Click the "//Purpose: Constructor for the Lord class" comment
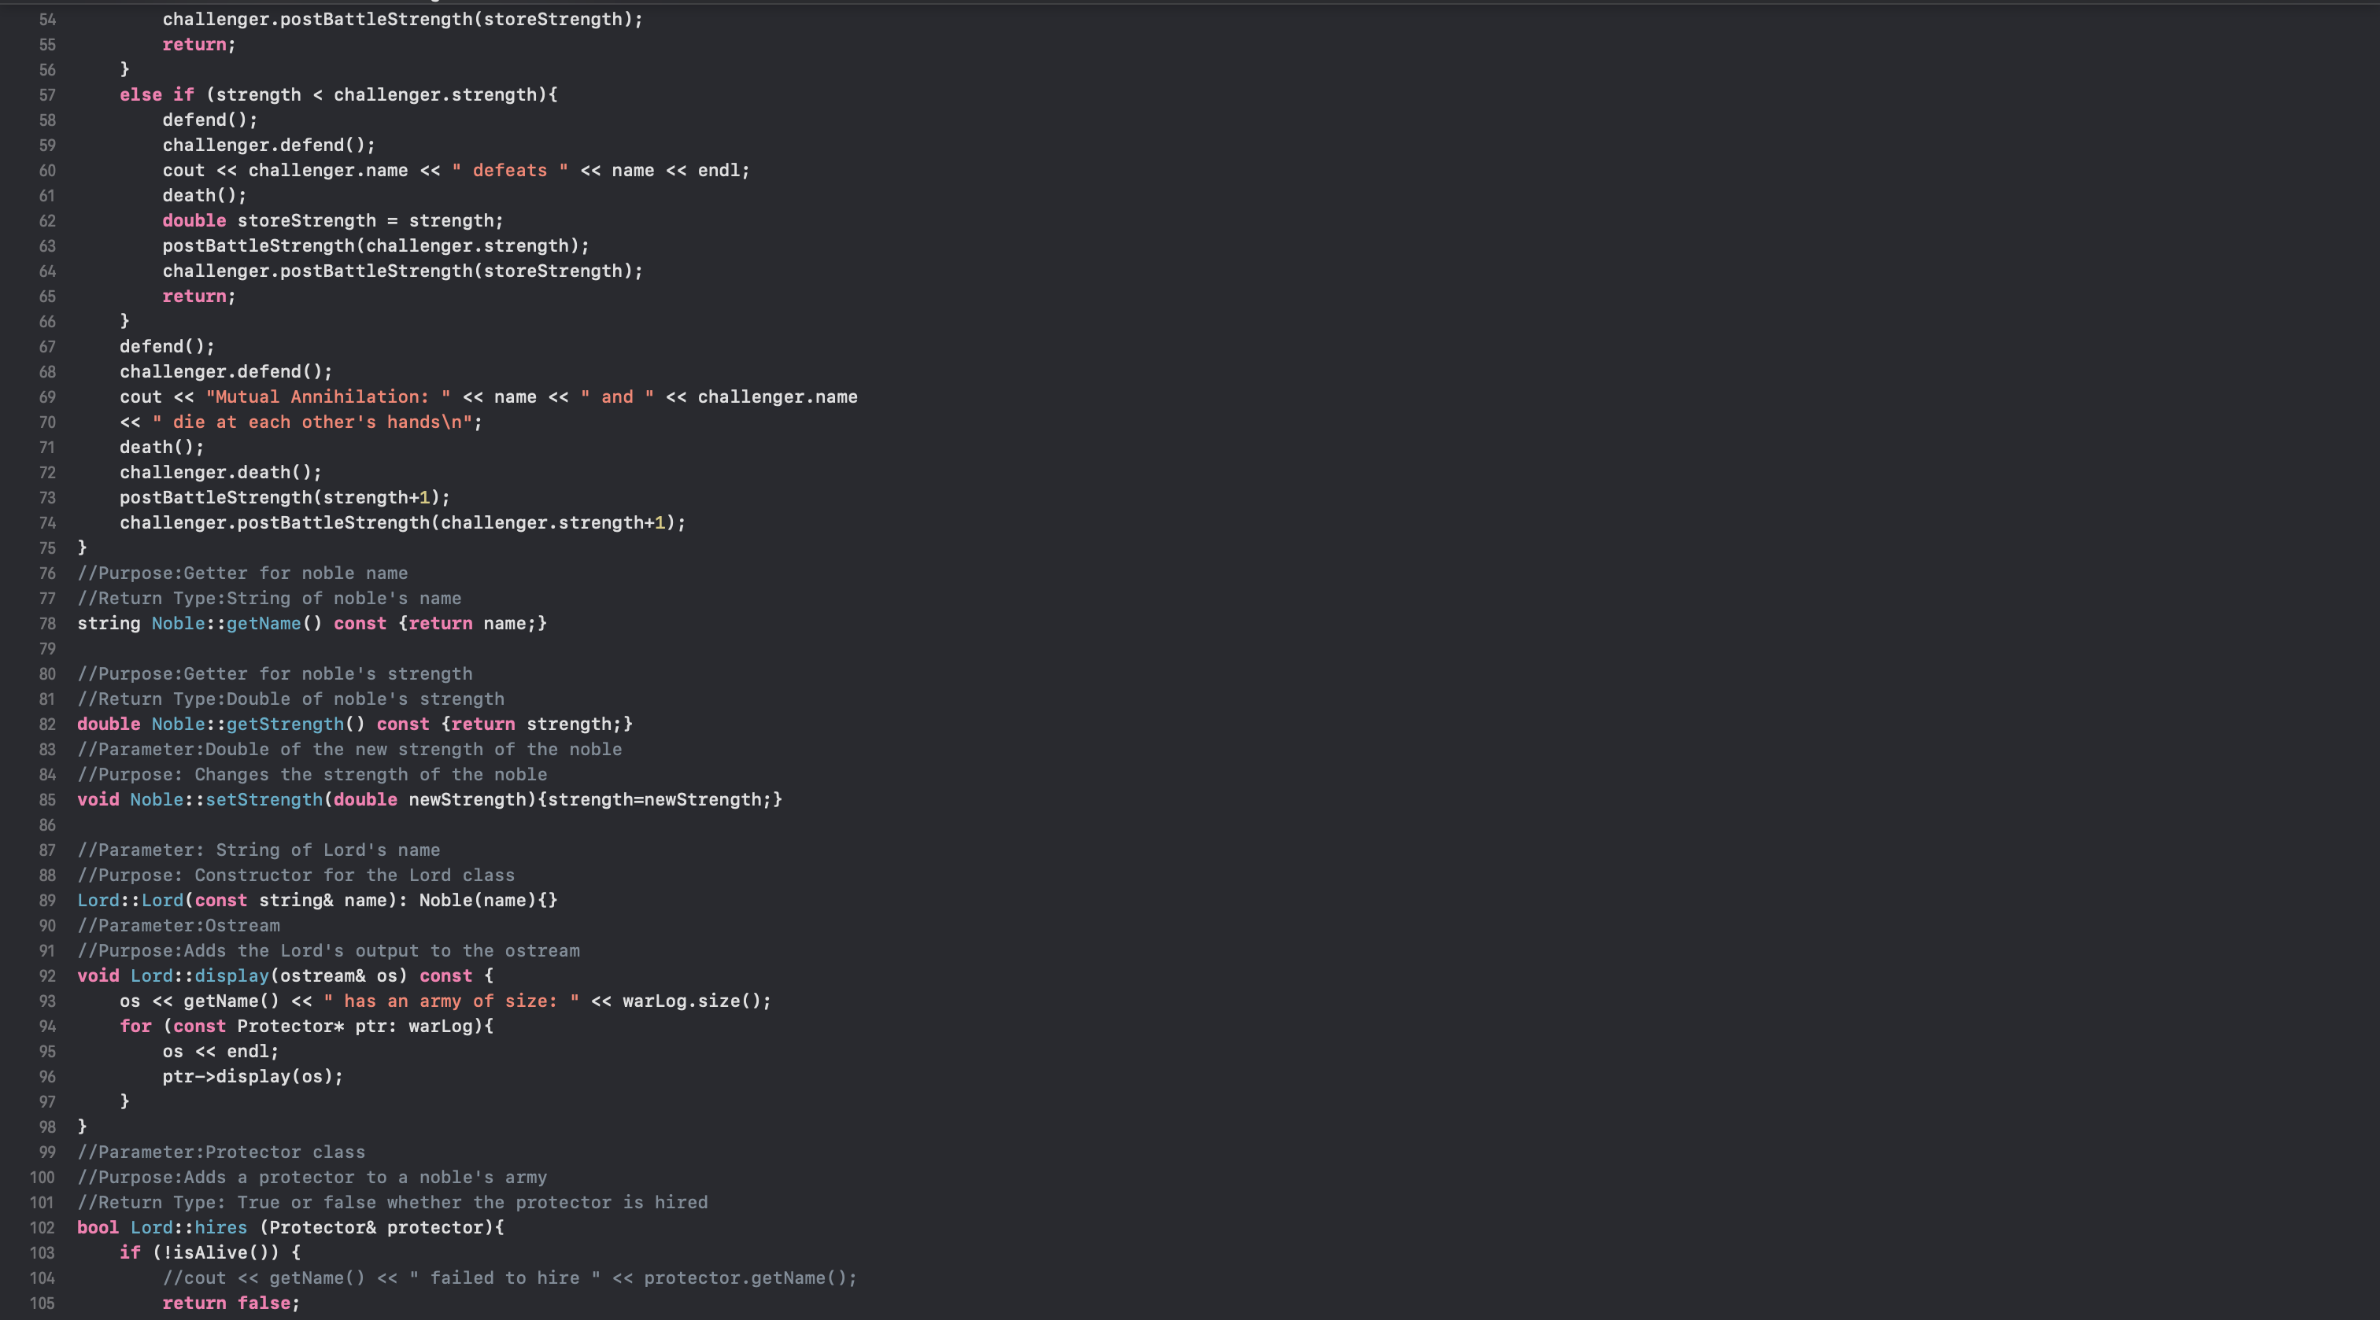The image size is (2380, 1320). point(296,876)
